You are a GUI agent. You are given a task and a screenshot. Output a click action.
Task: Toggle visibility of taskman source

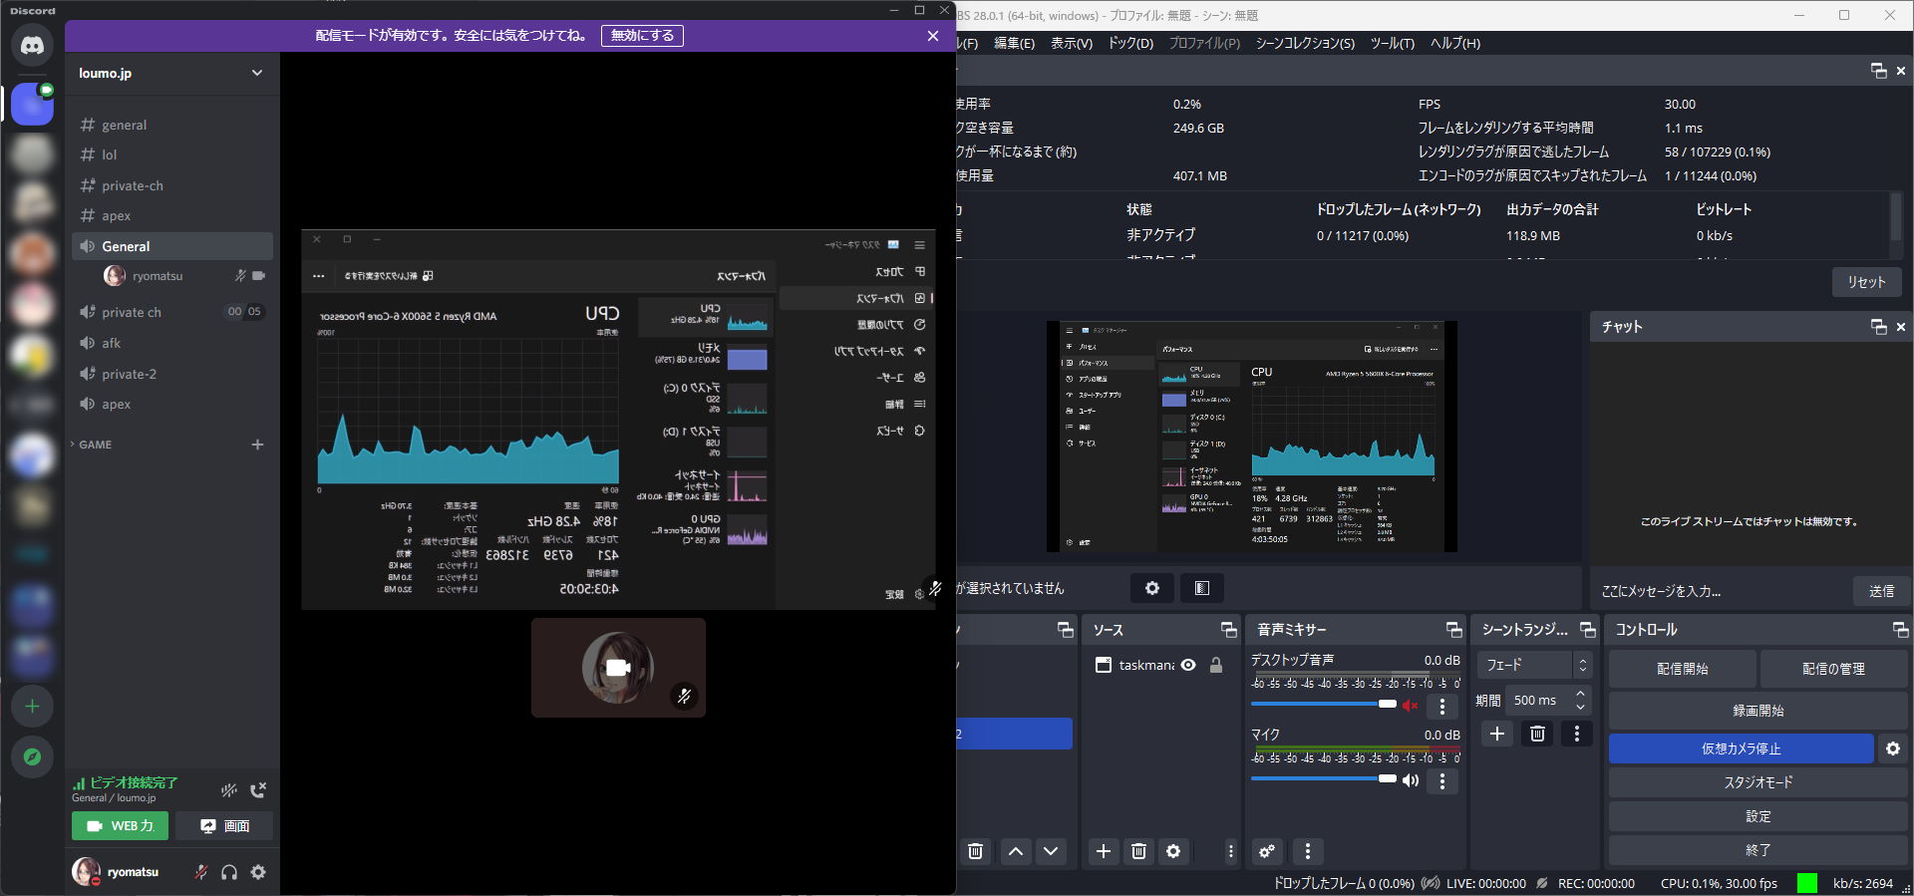(x=1188, y=665)
